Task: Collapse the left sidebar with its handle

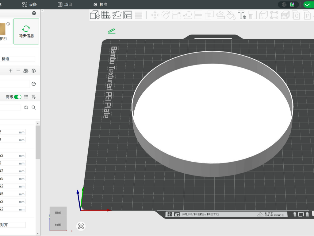Action: 42,10
